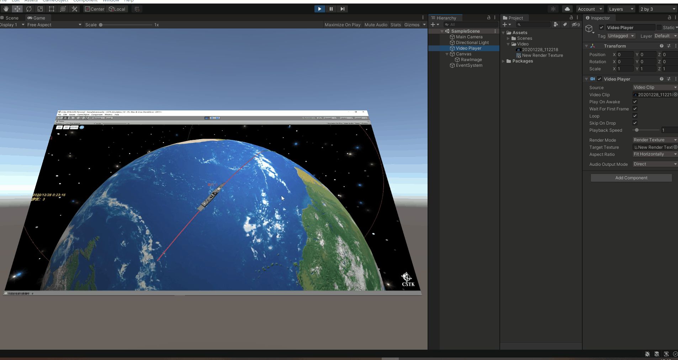This screenshot has width=678, height=360.
Task: Open the custom editor tools icon
Action: coord(75,9)
